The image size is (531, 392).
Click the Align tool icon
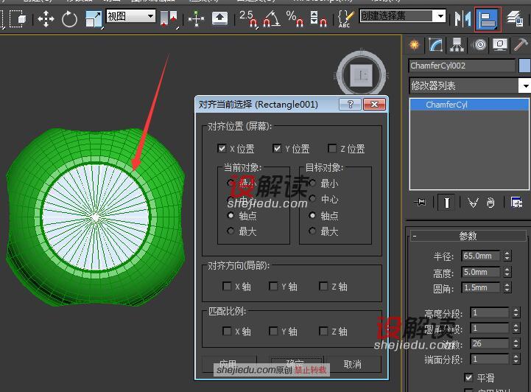pos(488,19)
